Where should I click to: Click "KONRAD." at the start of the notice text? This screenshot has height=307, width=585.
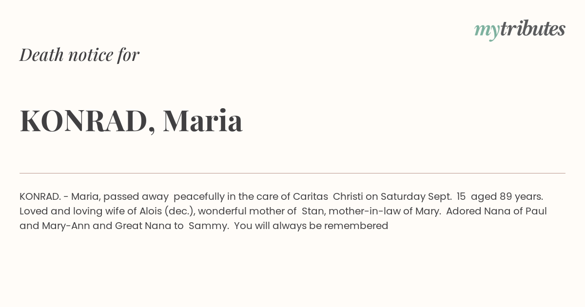[x=40, y=197]
